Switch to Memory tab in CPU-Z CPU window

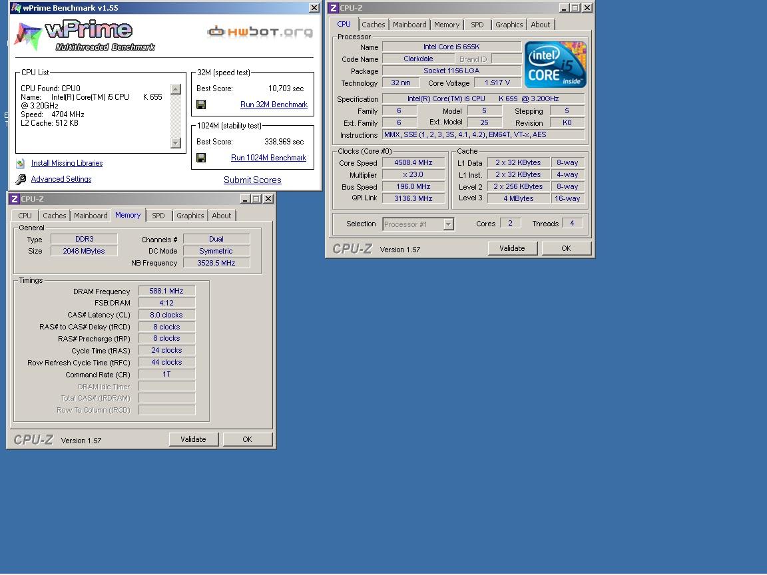click(447, 25)
